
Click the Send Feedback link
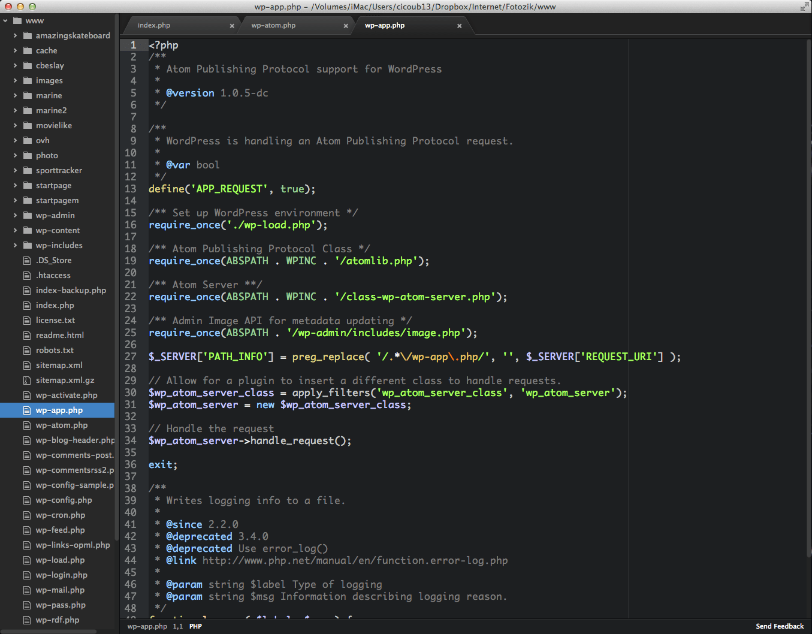coord(780,626)
